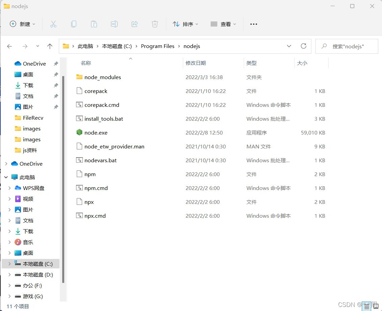Click the pin icon beside 图片

56,107
